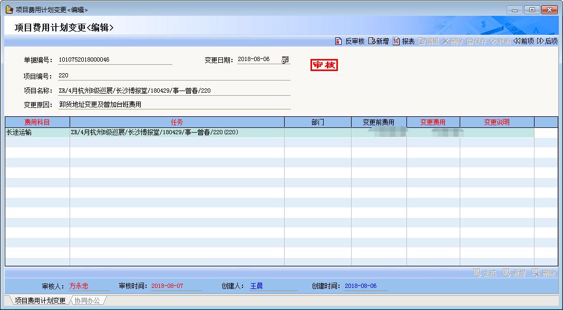The width and height of the screenshot is (563, 310).
Task: Click the red 审核 stamp
Action: tap(324, 65)
